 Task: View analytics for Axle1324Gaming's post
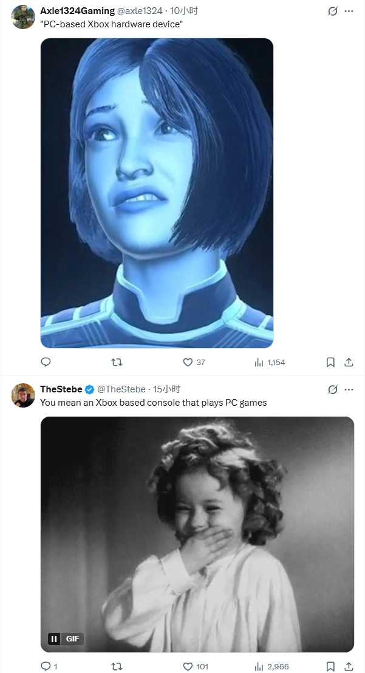point(259,362)
